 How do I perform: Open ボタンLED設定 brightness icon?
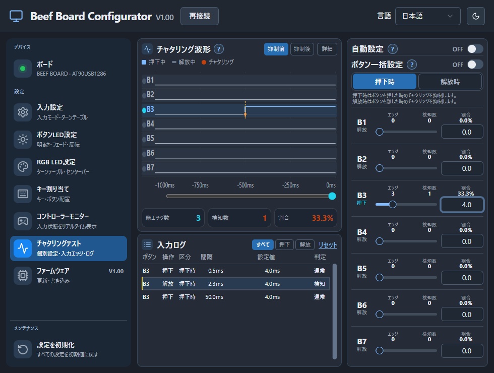(23, 139)
